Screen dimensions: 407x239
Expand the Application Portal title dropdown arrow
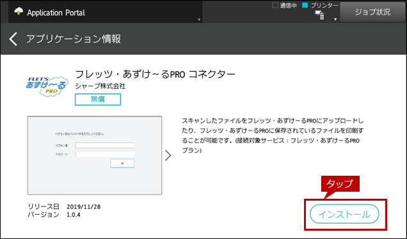[199, 19]
